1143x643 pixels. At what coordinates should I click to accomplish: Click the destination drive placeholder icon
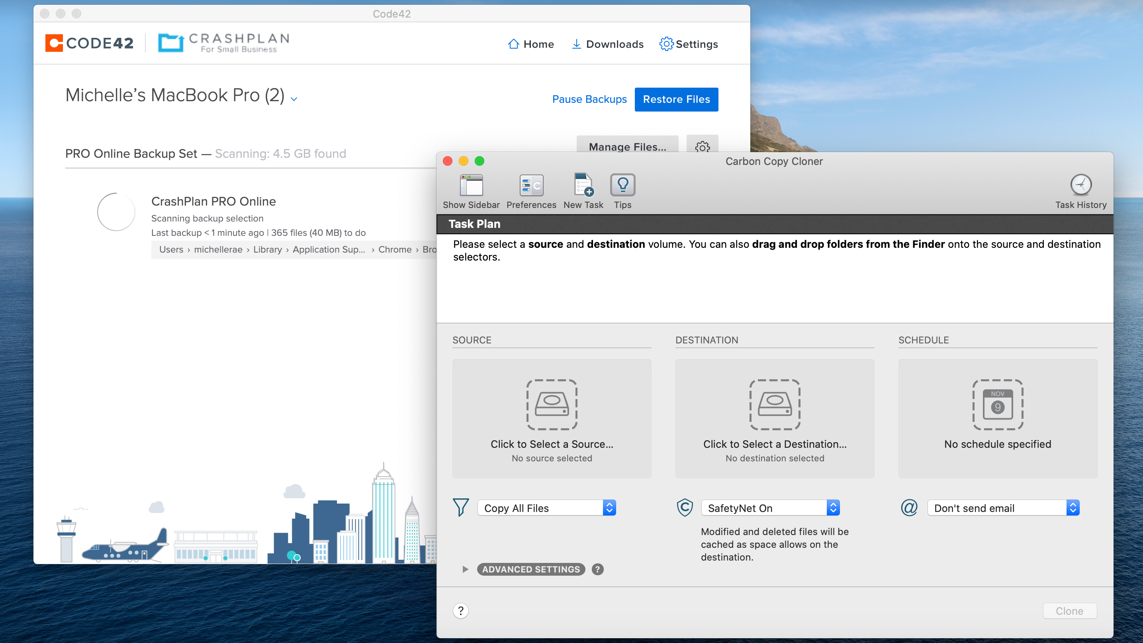pos(775,404)
